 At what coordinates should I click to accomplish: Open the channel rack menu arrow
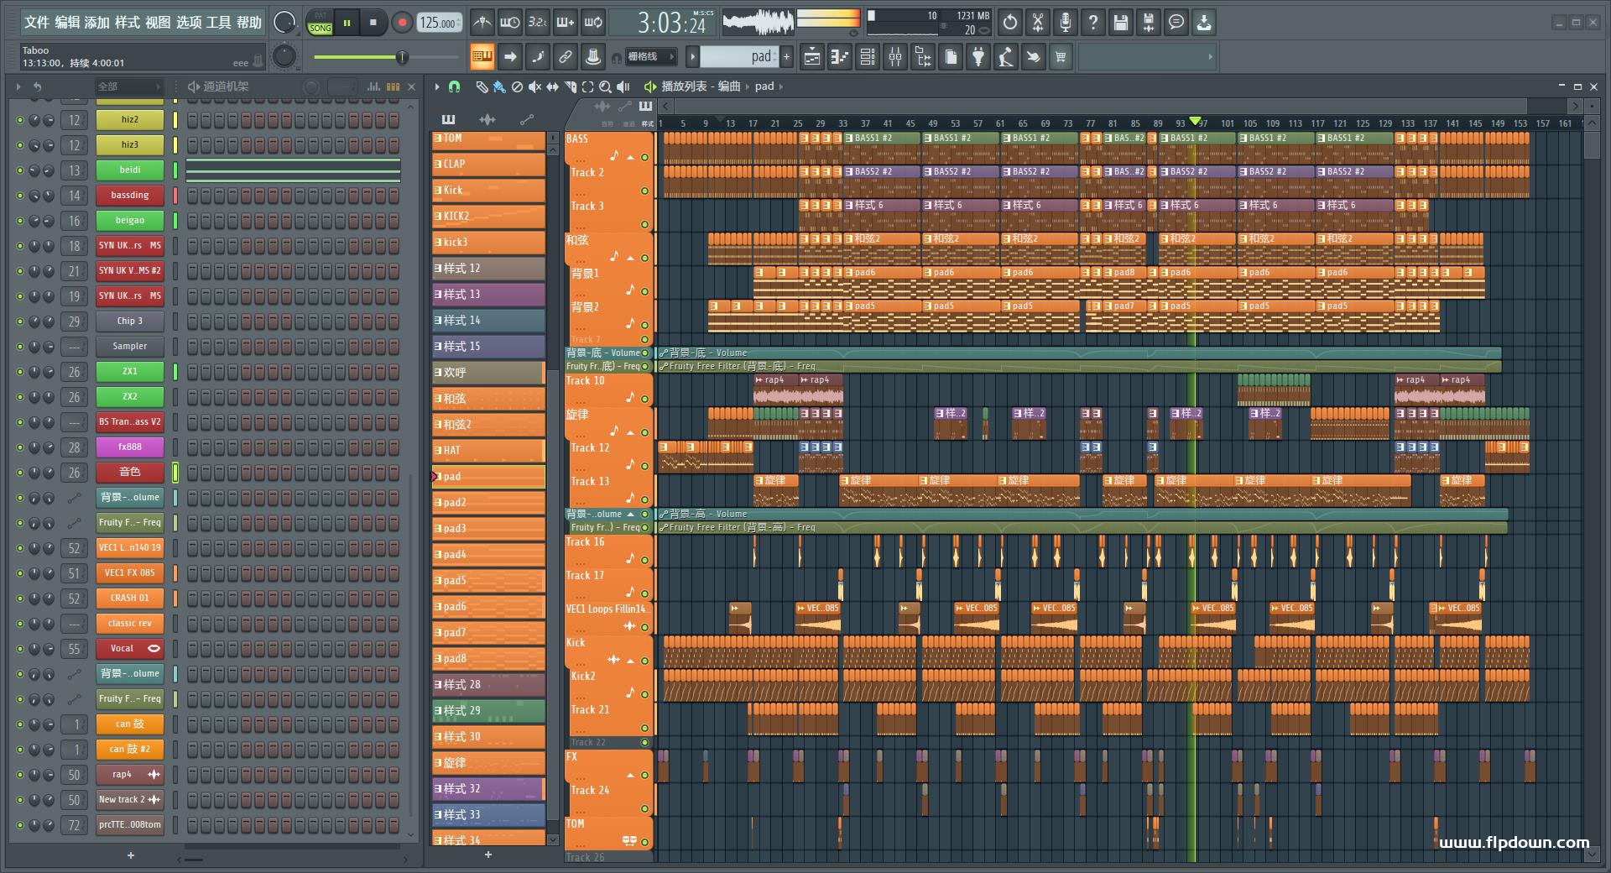pos(18,86)
